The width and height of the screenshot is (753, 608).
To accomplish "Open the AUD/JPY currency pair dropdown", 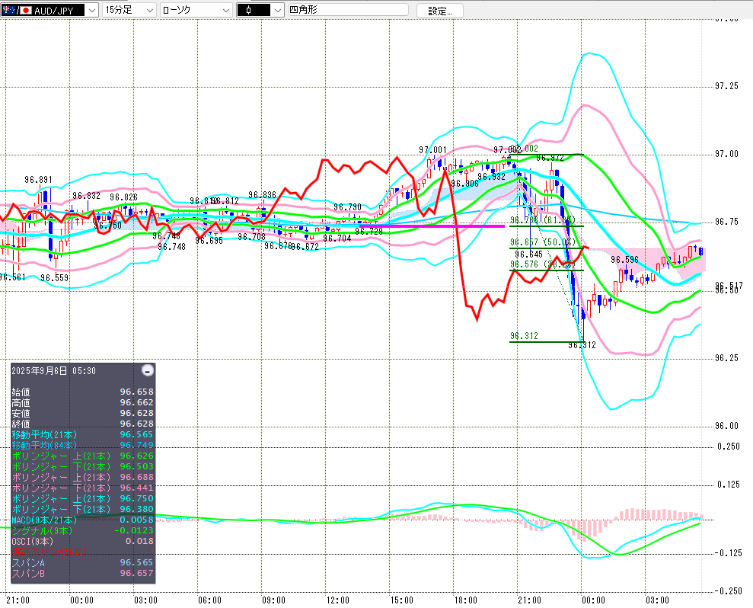I will [x=92, y=10].
